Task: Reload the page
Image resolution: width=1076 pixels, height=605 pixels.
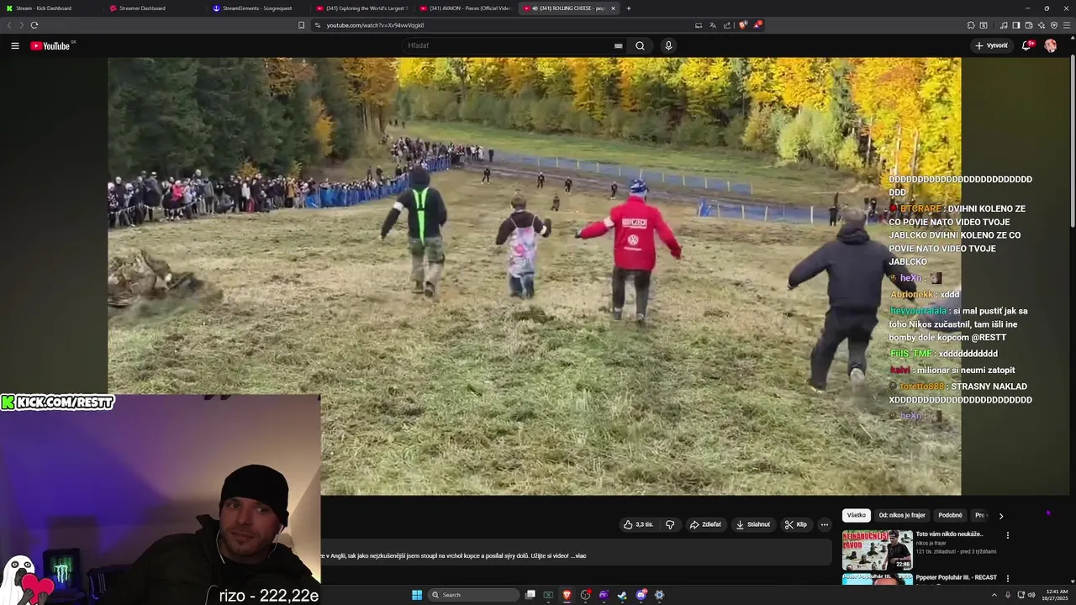Action: click(x=34, y=25)
